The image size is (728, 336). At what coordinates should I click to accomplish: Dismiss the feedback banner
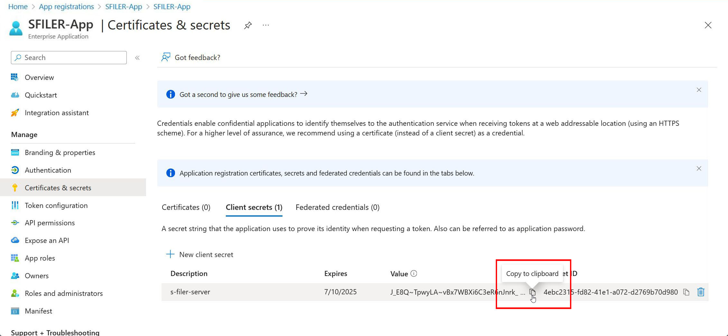coord(699,90)
